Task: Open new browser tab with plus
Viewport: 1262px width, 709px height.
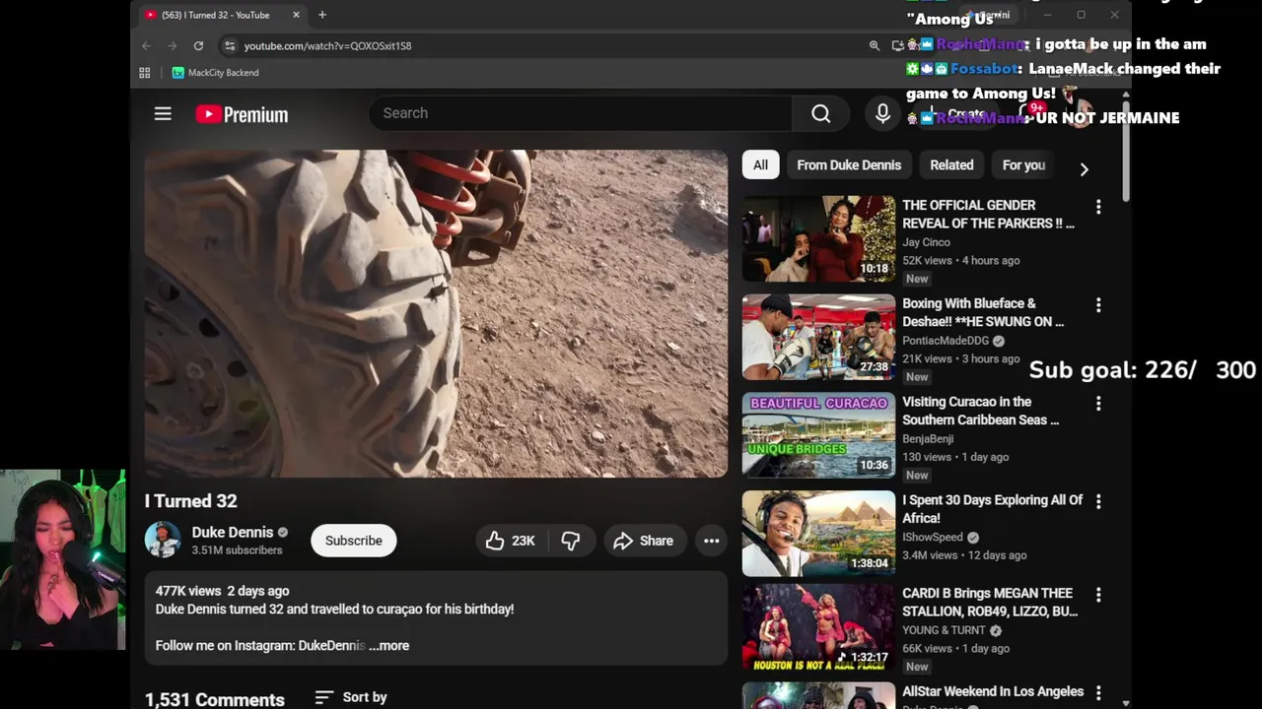Action: coord(321,15)
